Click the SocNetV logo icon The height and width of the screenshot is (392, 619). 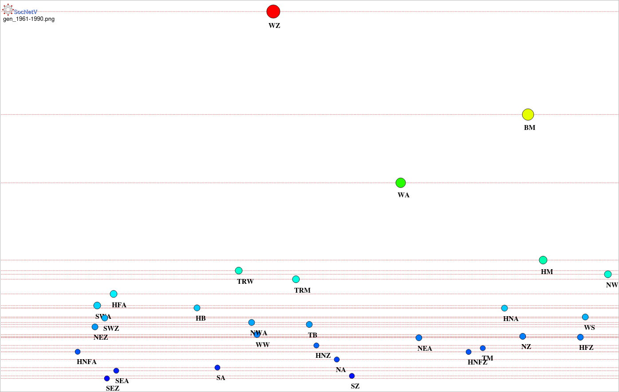tap(8, 10)
